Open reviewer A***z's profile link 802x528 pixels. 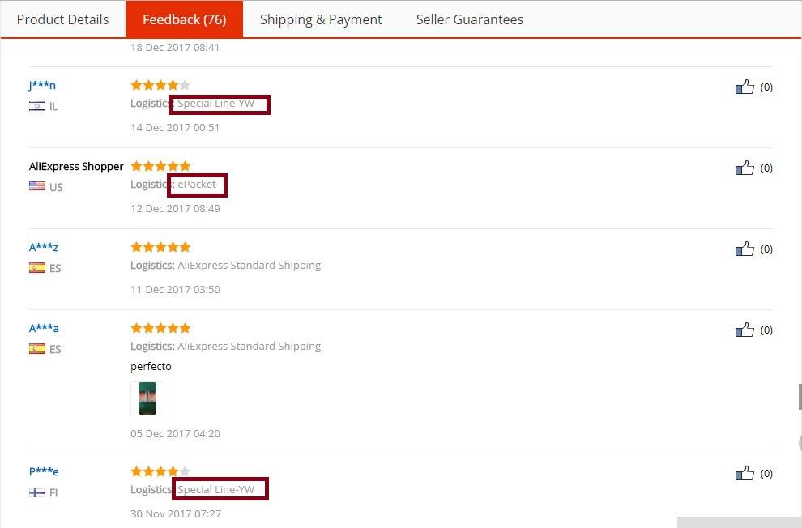point(44,247)
